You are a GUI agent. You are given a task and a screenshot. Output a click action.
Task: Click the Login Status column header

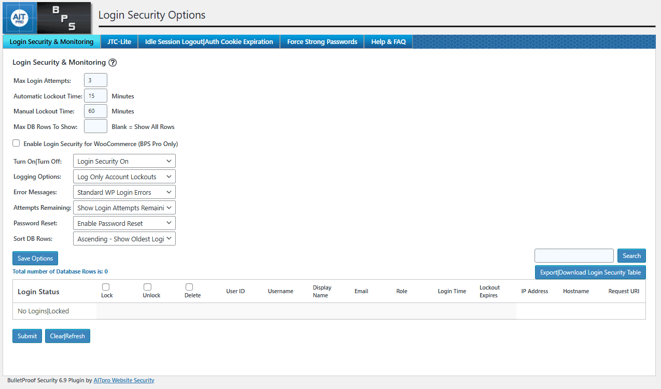pos(38,292)
